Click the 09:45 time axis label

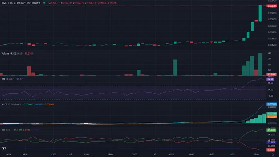25,155
